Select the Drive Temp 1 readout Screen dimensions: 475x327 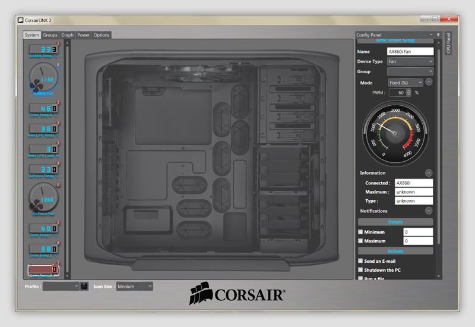point(43,228)
